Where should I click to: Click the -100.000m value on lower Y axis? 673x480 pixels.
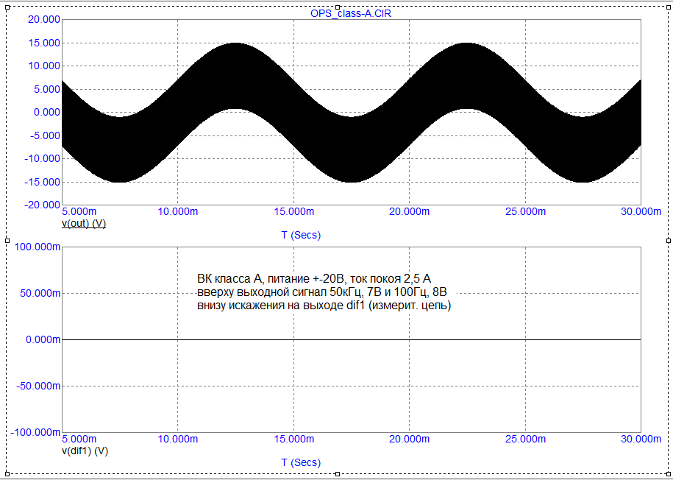(x=35, y=432)
